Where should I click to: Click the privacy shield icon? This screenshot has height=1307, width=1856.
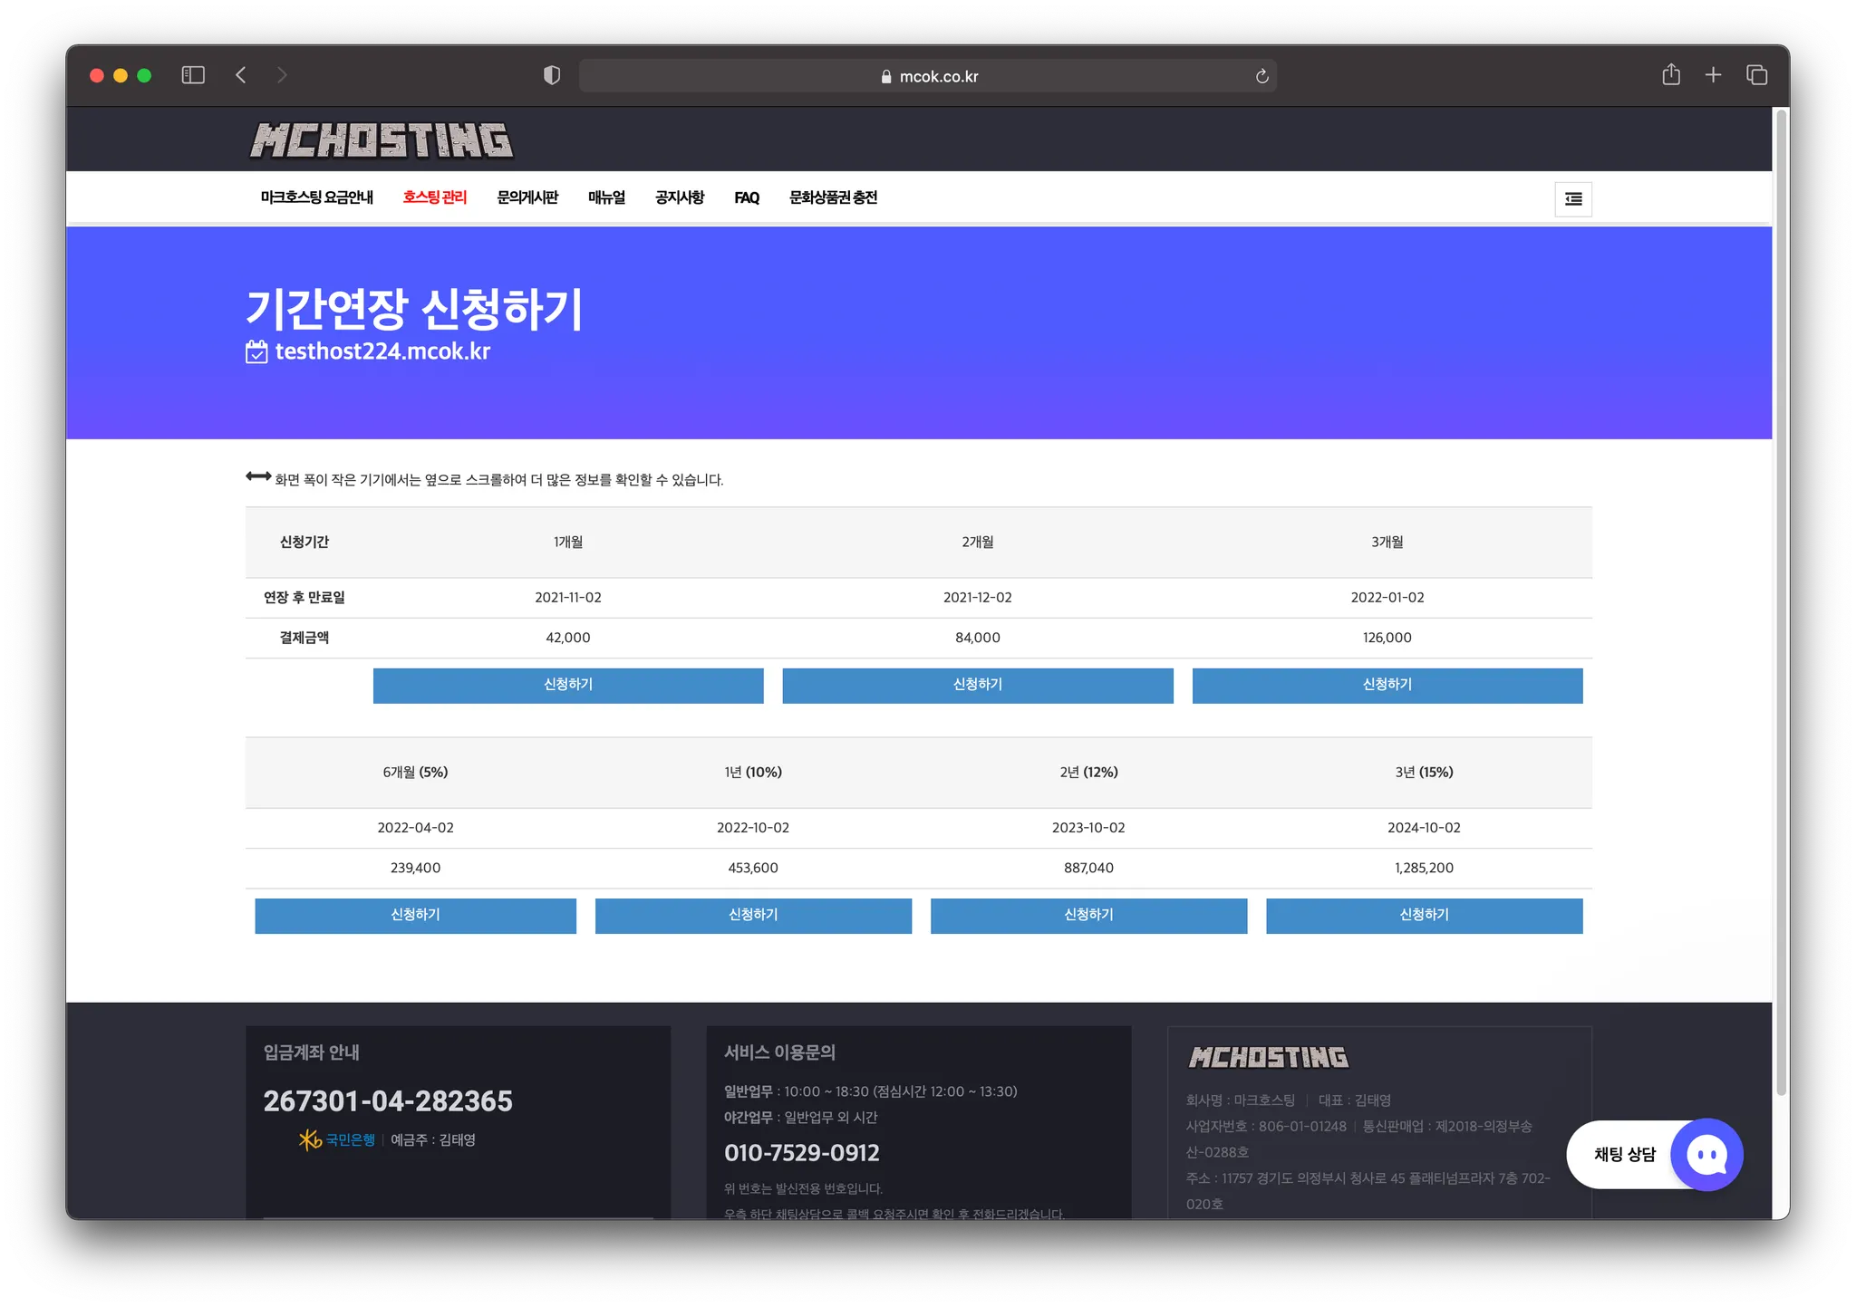click(551, 75)
